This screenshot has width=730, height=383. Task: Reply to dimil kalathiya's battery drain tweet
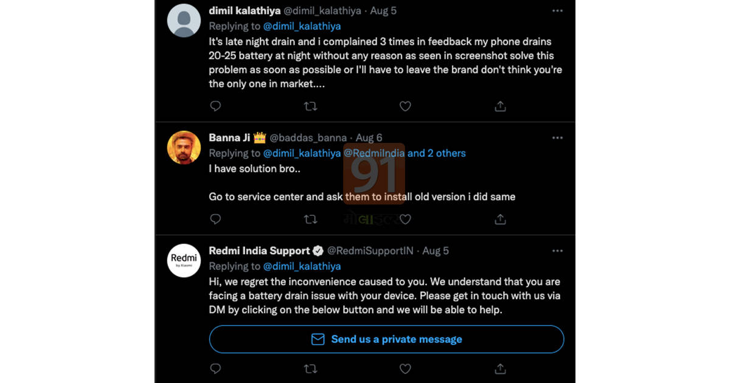point(215,106)
